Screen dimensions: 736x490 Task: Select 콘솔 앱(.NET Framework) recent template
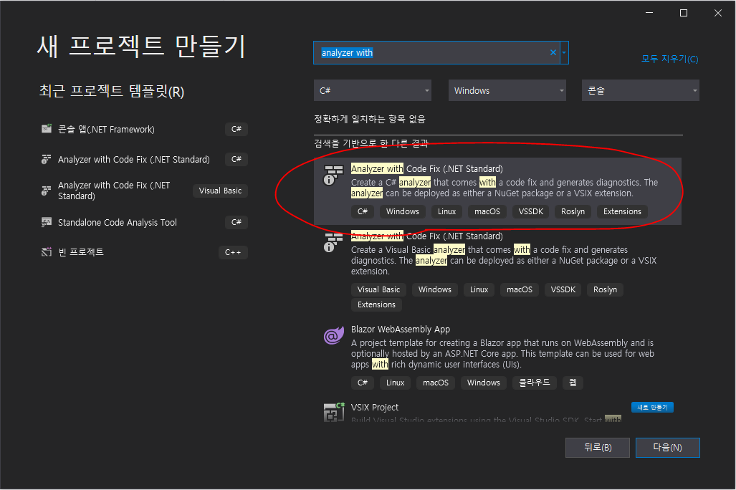[x=143, y=129]
